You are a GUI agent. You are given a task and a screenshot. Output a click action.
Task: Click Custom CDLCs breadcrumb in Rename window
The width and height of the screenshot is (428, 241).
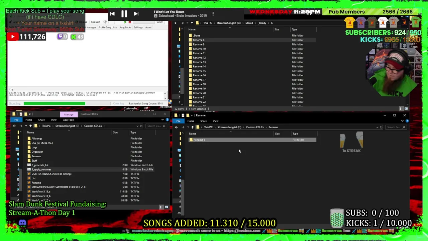click(255, 127)
